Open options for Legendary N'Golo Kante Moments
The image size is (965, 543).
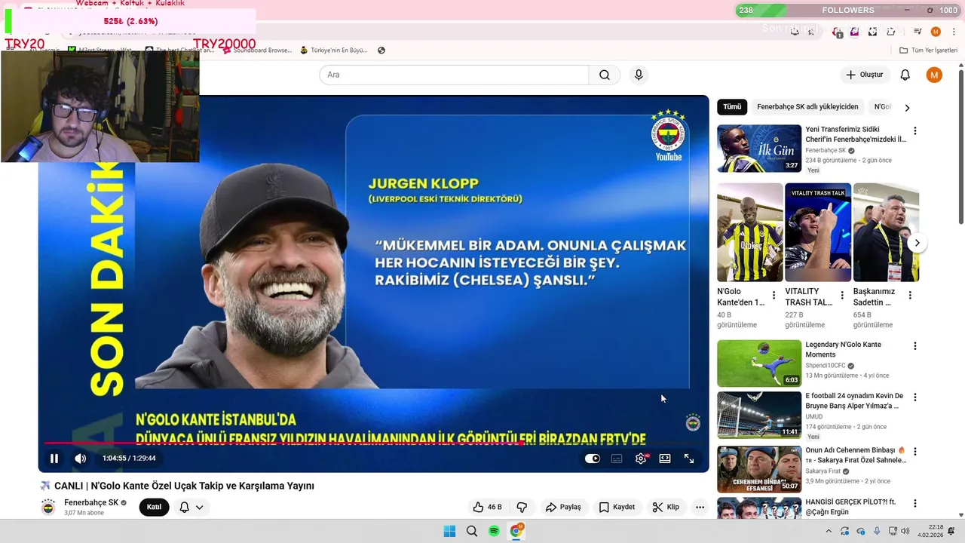(915, 346)
